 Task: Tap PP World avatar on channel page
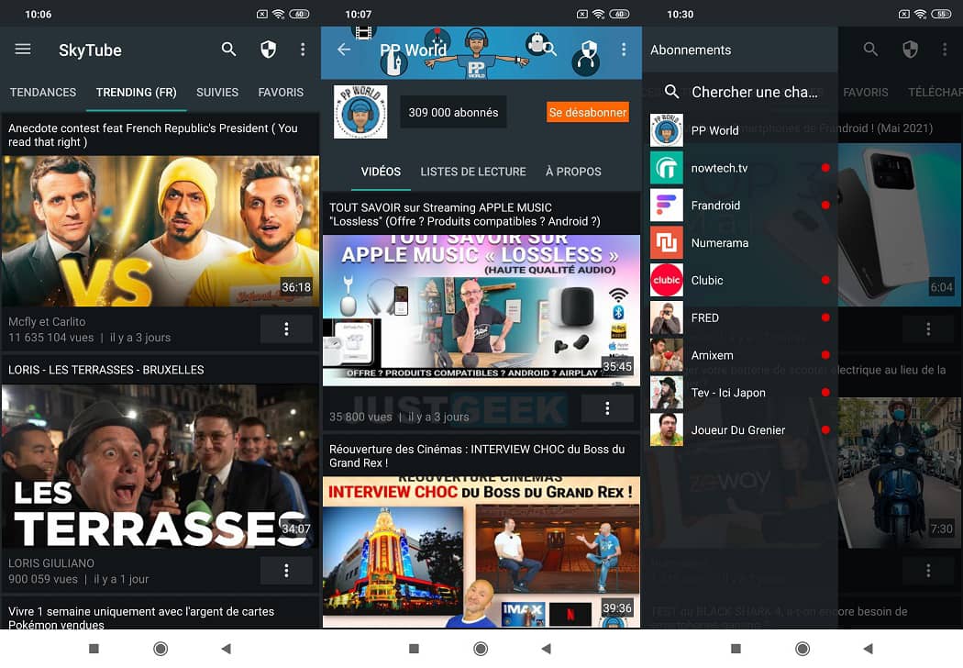coord(360,112)
